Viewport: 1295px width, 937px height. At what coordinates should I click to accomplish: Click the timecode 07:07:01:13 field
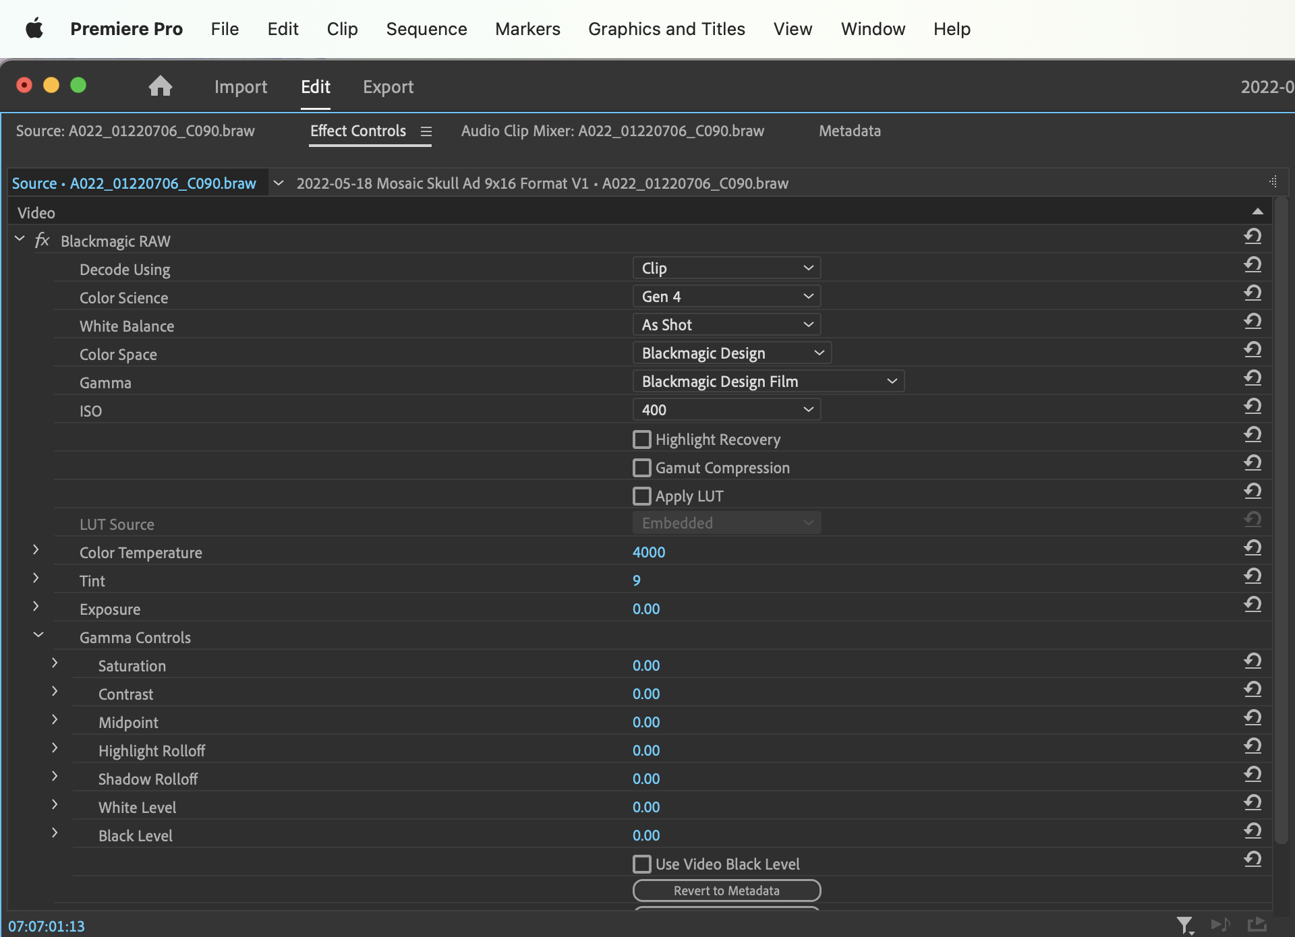(x=47, y=926)
